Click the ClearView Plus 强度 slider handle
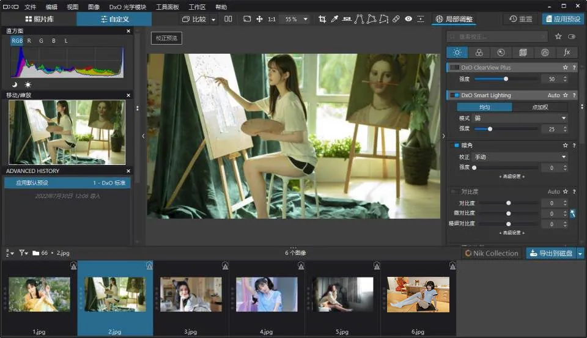 [x=506, y=79]
